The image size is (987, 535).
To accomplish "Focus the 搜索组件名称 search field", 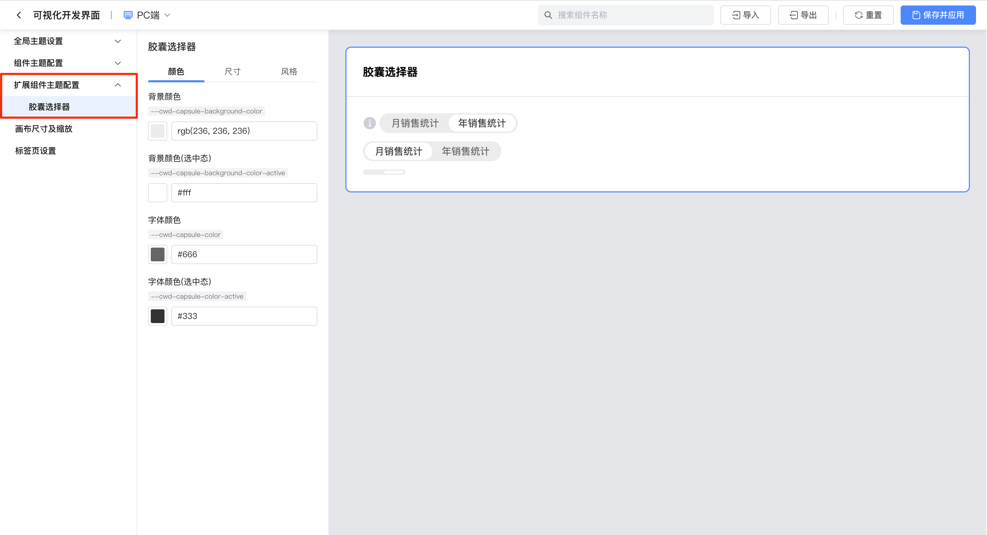I will [x=625, y=15].
